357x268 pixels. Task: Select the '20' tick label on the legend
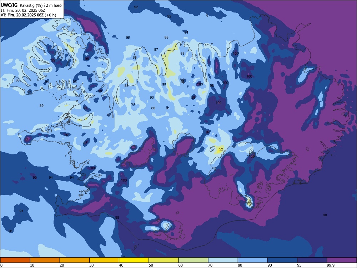click(62, 265)
